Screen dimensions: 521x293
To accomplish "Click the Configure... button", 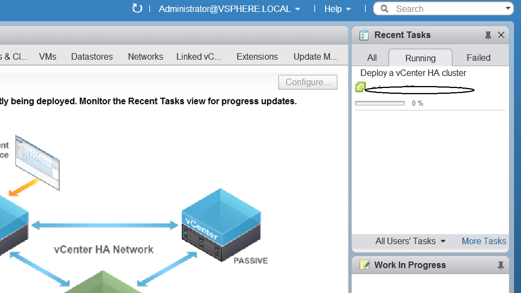I will pos(308,82).
